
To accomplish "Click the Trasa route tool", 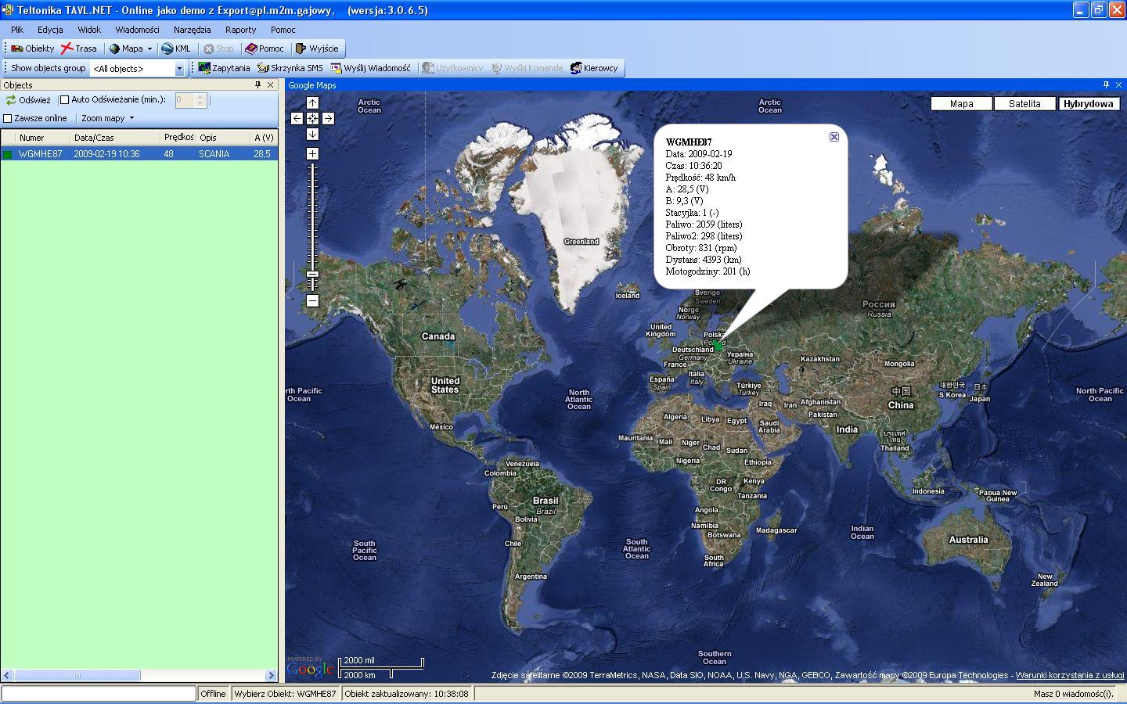I will point(79,48).
